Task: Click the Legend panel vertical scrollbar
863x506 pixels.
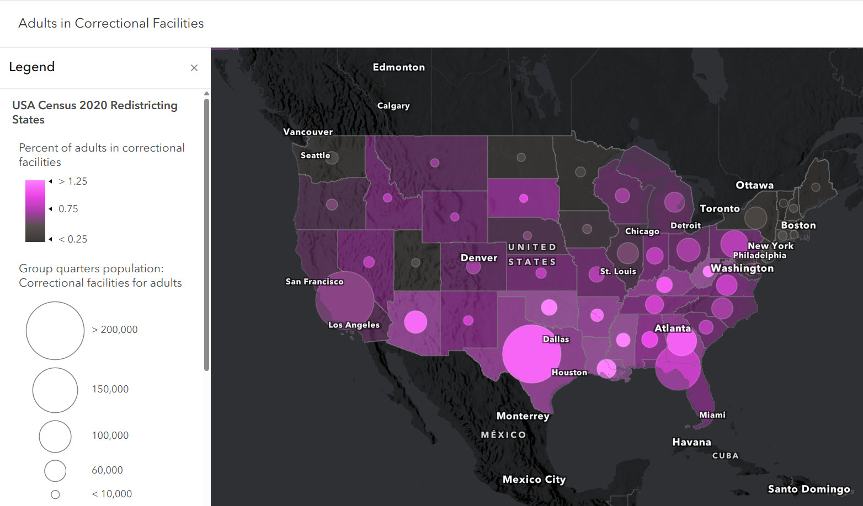Action: pyautogui.click(x=207, y=234)
